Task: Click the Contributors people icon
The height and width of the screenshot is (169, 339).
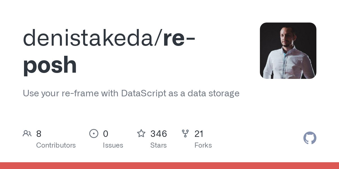Action: [27, 134]
